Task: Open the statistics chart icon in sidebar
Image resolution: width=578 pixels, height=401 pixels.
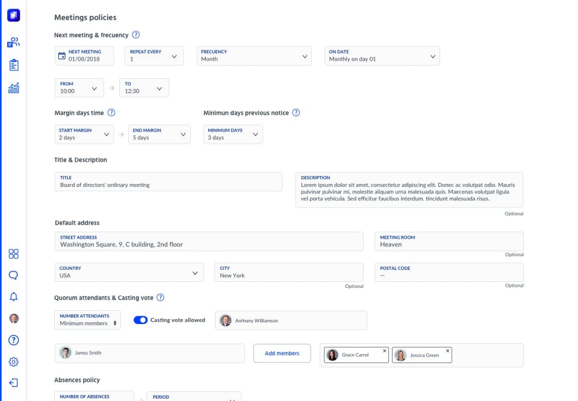Action: [14, 88]
